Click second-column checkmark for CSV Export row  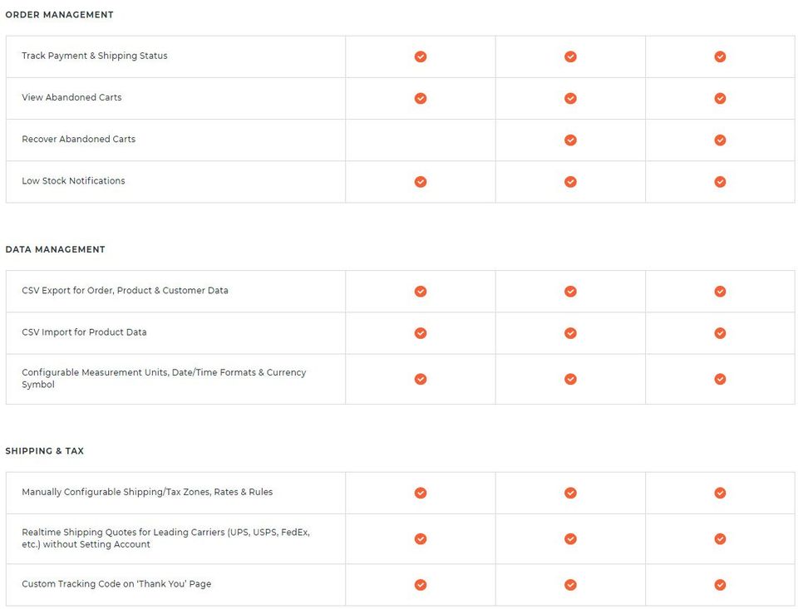pos(570,291)
